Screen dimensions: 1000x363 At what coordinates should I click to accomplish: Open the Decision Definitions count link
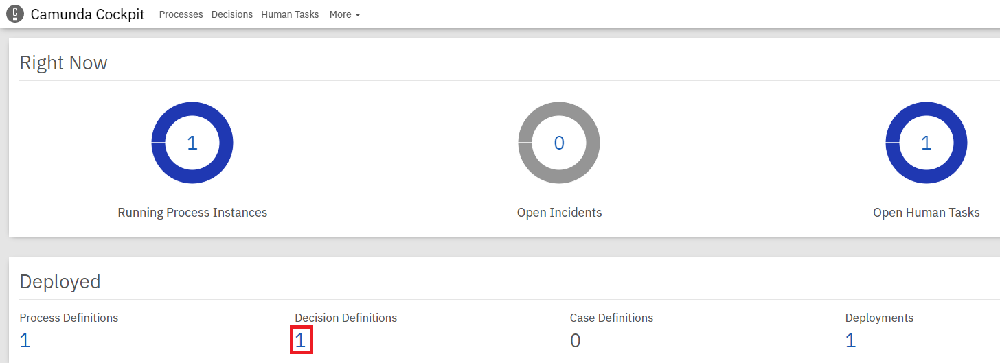click(x=300, y=340)
